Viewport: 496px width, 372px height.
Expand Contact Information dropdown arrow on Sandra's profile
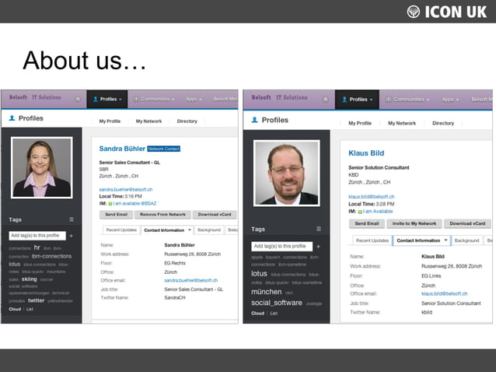point(190,230)
